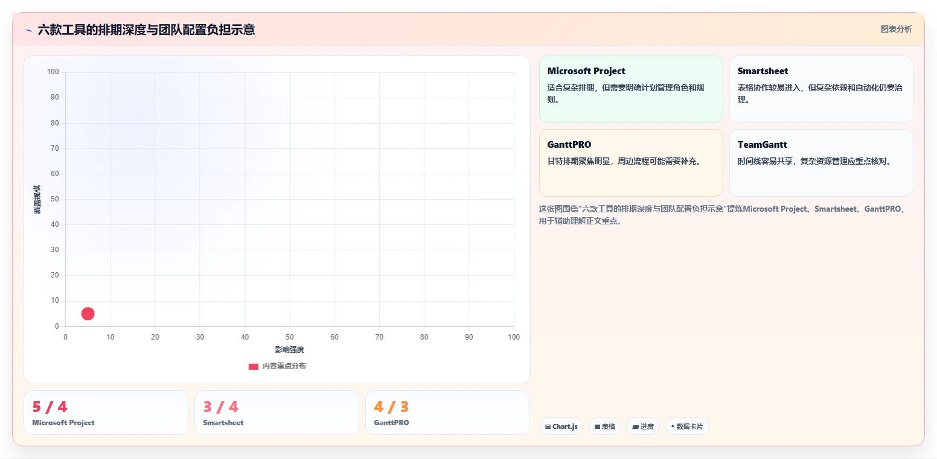Click text 表格协作较易进入，但复杂依赖和自动化仍要治理
Viewport: 937px width, 459px height.
click(820, 93)
